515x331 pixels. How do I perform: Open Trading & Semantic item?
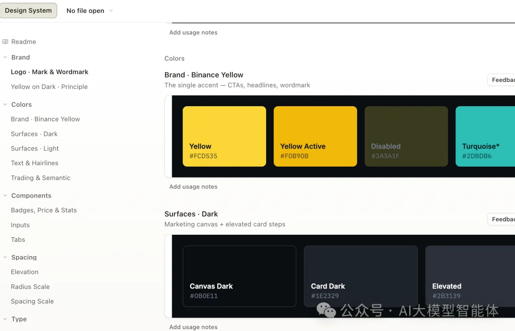(x=41, y=178)
